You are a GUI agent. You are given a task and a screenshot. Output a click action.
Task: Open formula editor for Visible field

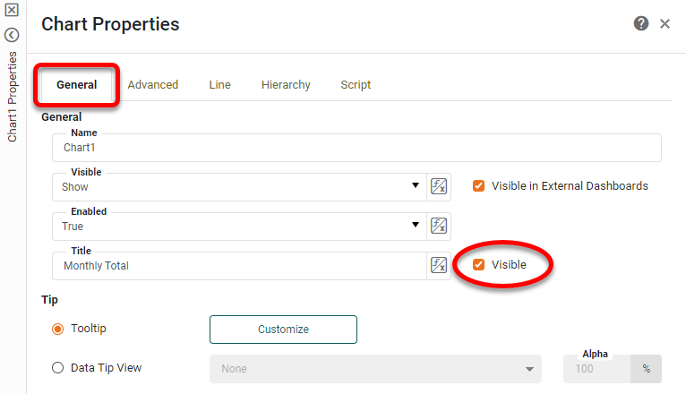(439, 186)
